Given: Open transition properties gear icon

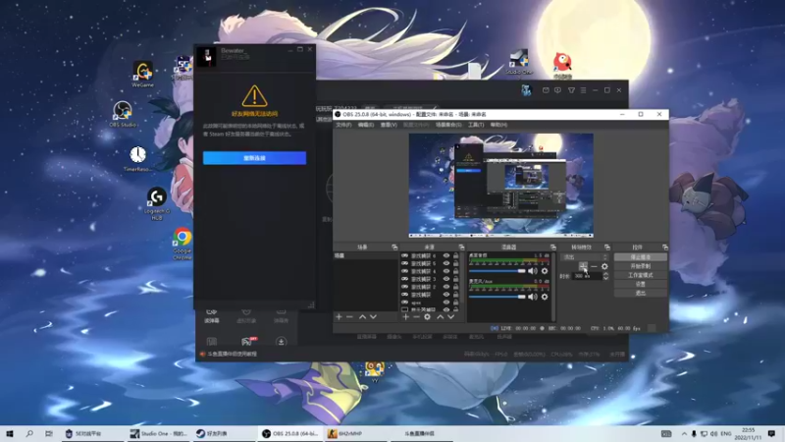Looking at the screenshot, I should 604,266.
